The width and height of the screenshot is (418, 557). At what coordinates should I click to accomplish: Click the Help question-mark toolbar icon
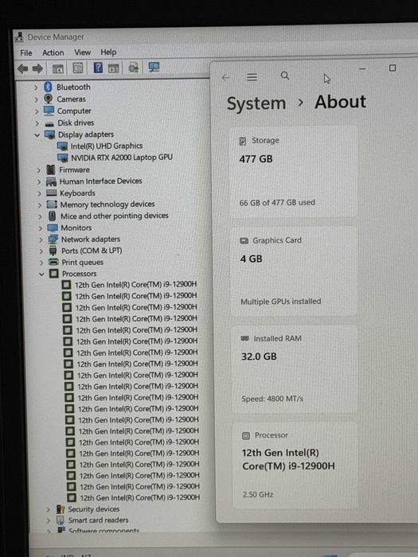click(x=98, y=68)
